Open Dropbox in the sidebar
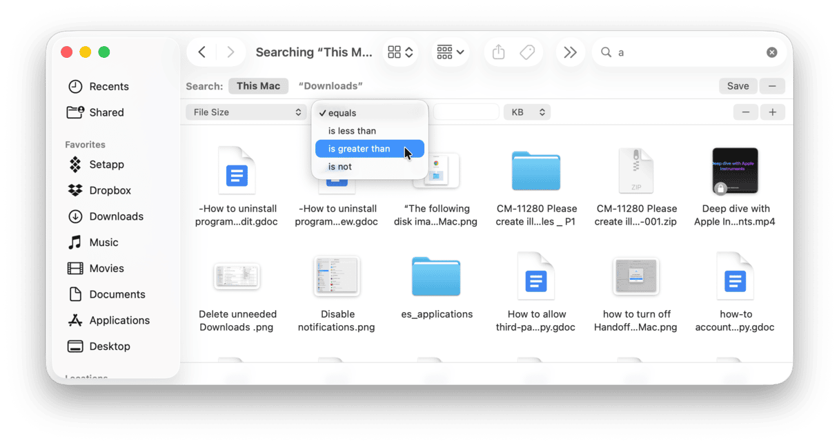The image size is (839, 445). [x=110, y=190]
